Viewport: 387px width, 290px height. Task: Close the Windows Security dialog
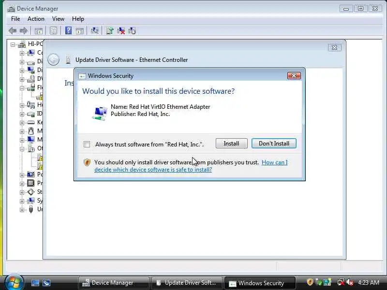(x=294, y=75)
